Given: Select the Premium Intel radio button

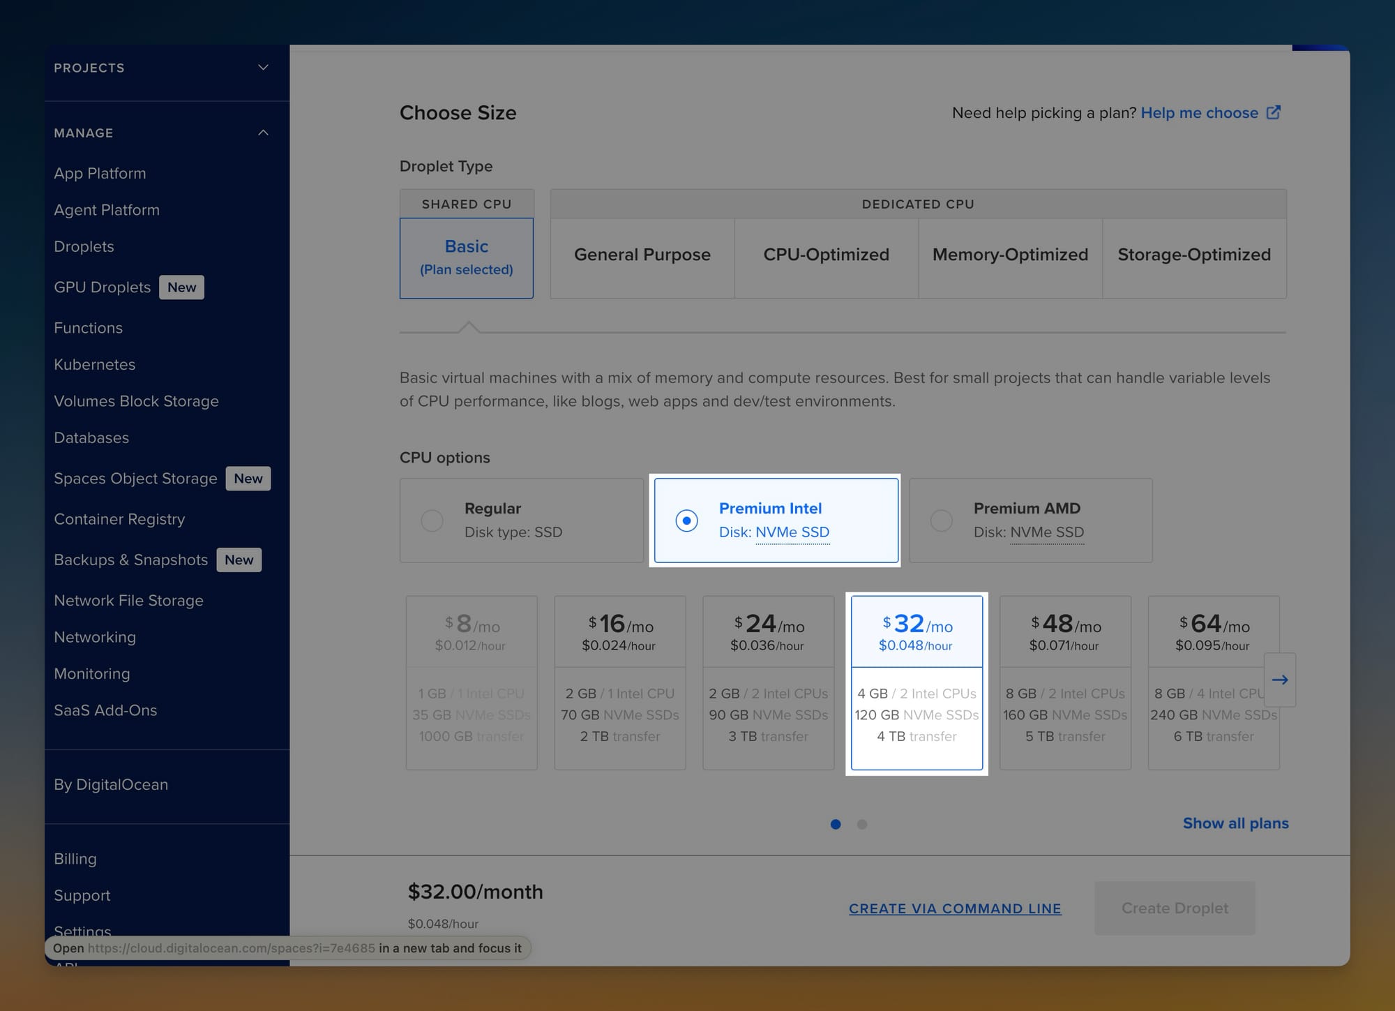Looking at the screenshot, I should pos(686,521).
